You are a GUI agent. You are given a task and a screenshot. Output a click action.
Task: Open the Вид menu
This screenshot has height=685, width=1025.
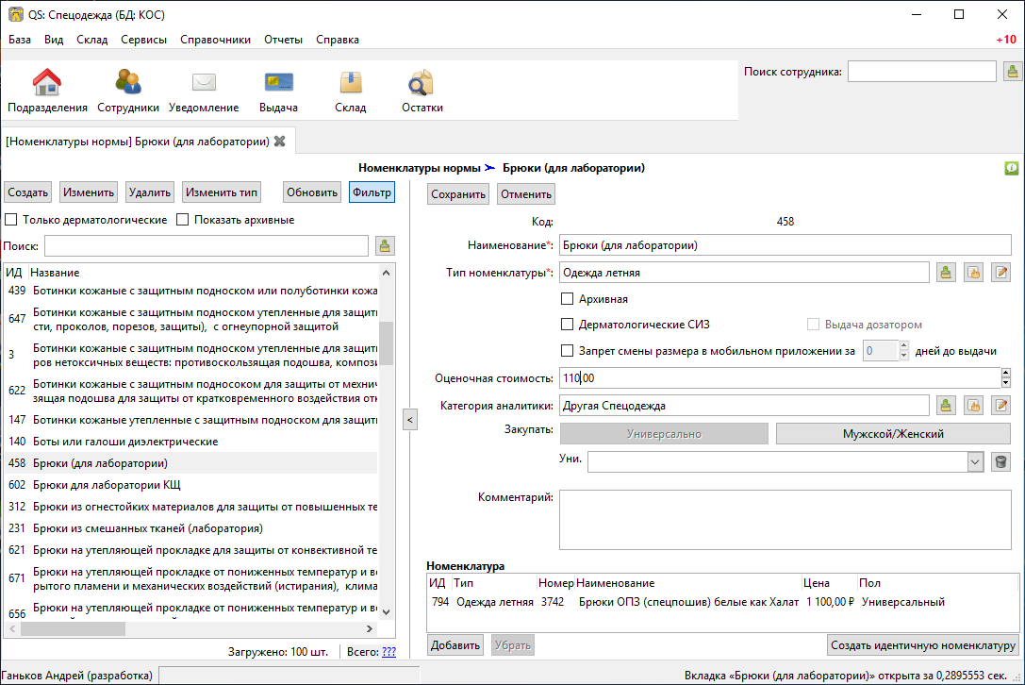[x=54, y=40]
